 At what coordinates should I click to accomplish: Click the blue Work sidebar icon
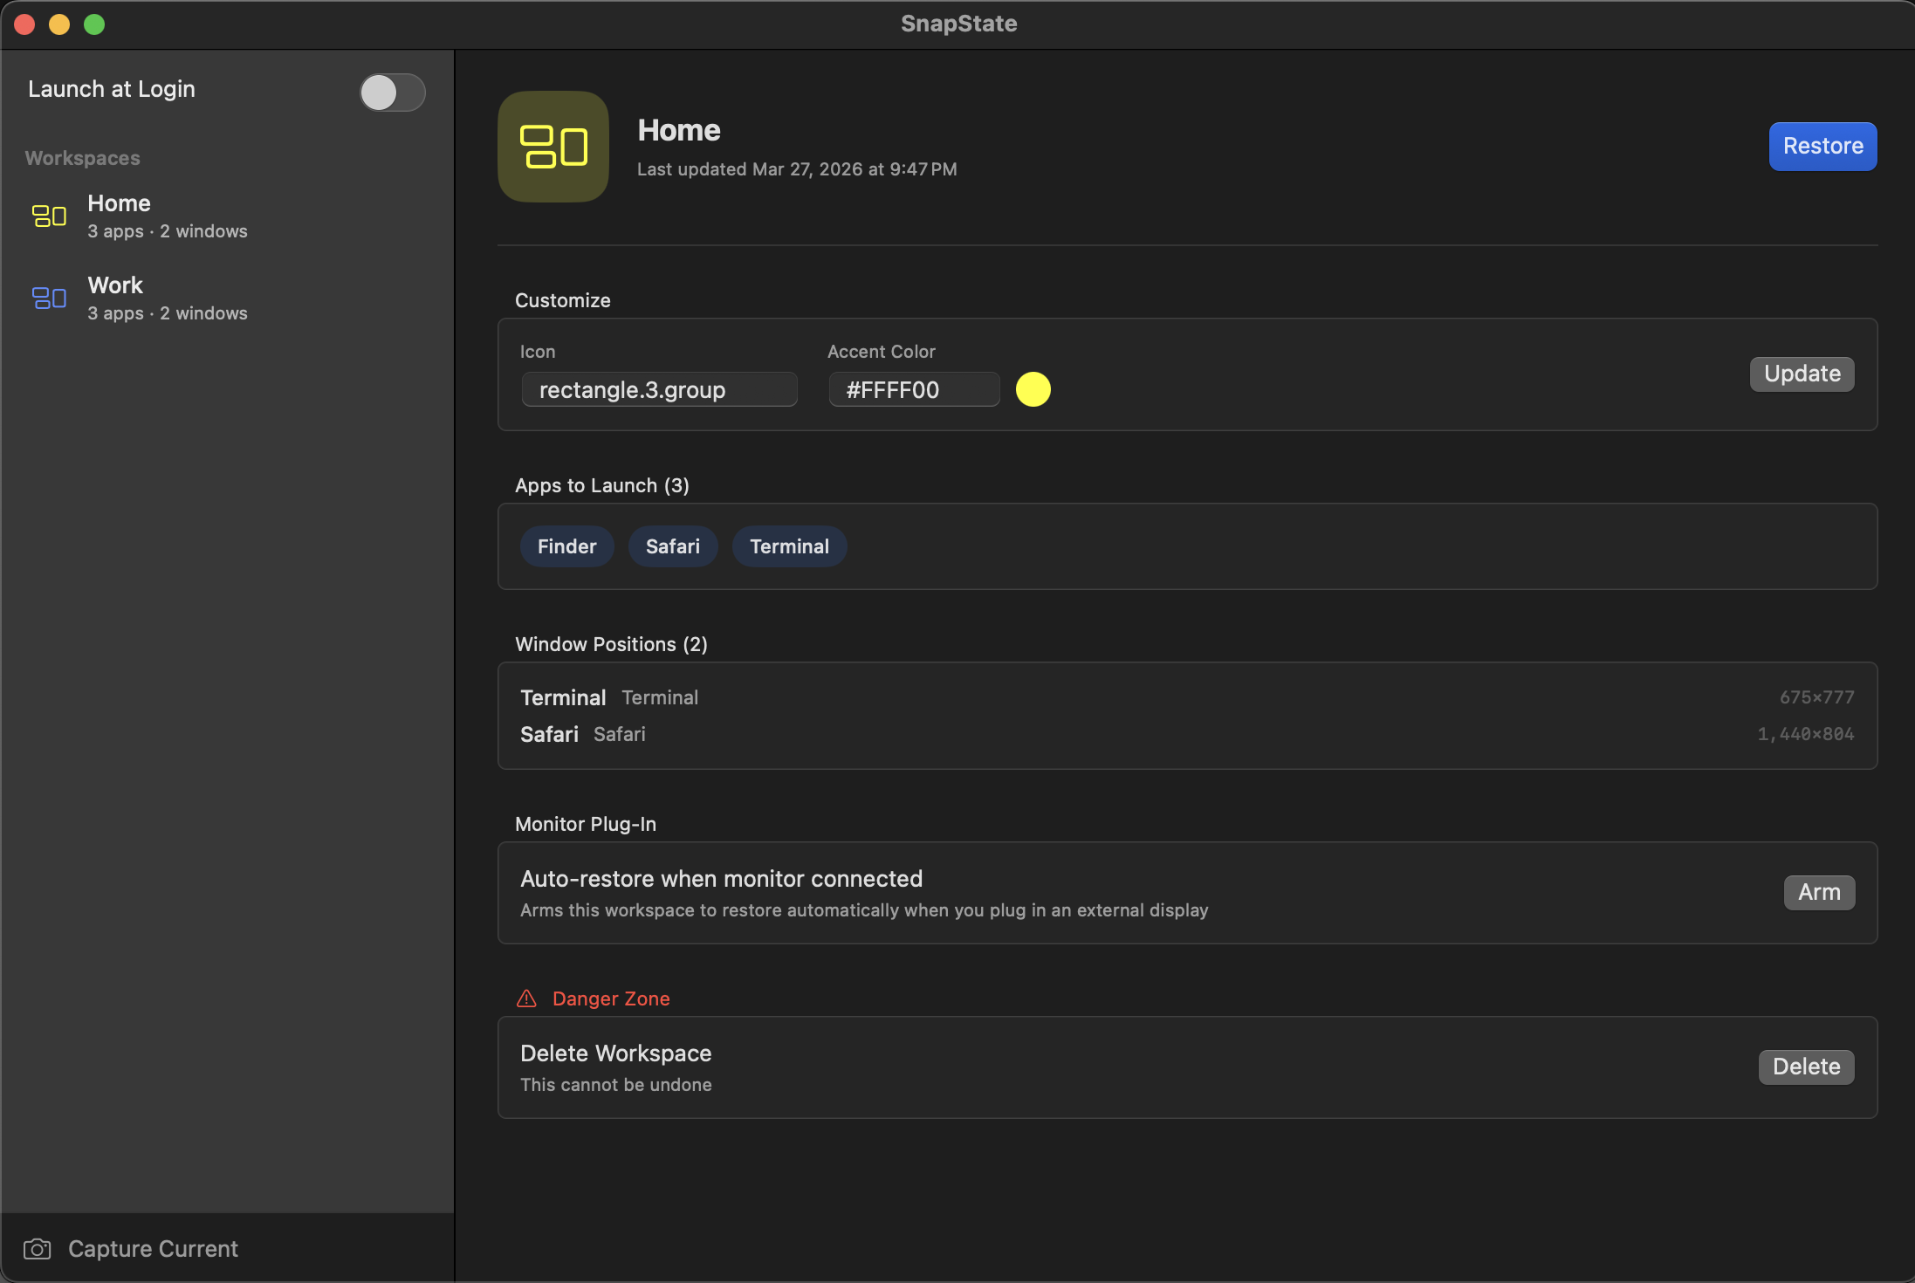(49, 298)
